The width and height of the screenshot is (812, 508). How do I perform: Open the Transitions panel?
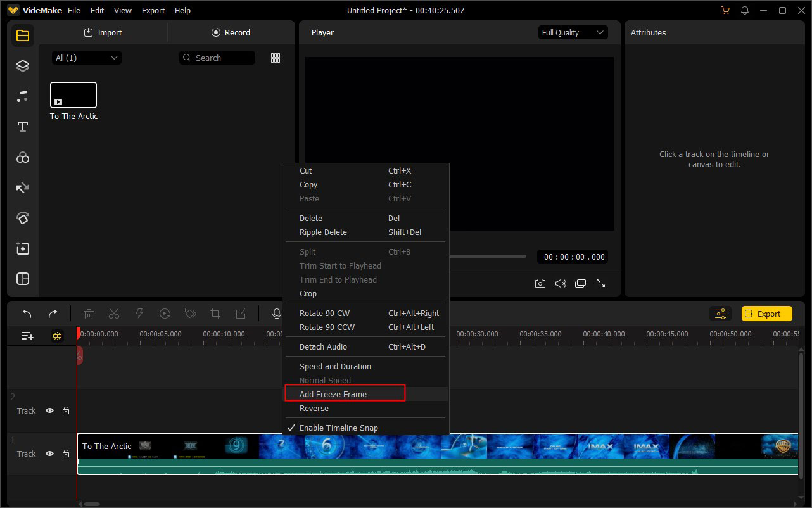pos(22,187)
